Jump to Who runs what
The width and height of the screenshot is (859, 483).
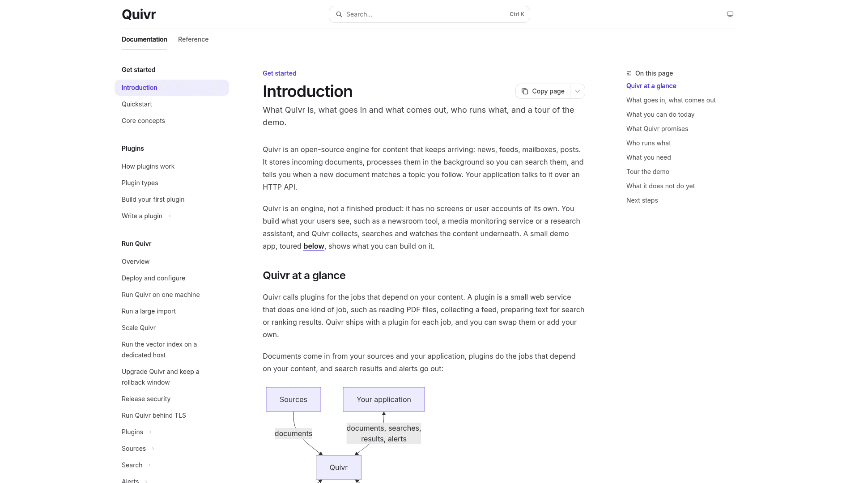coord(649,143)
